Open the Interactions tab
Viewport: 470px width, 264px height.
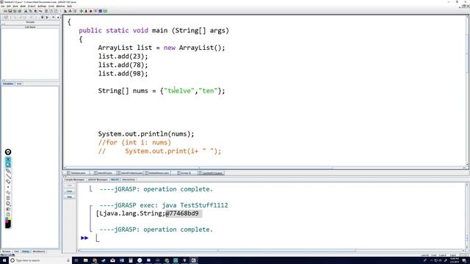[x=129, y=180]
